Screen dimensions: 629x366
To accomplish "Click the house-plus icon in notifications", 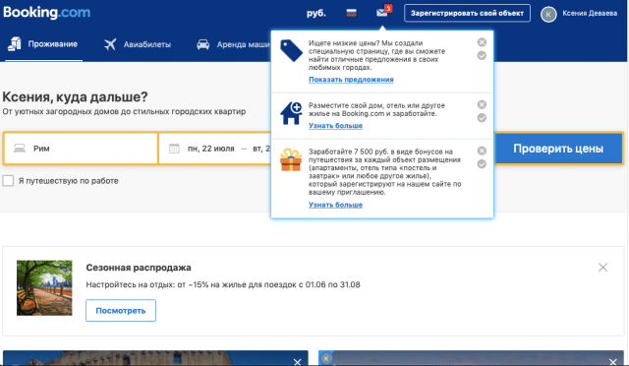I will click(291, 113).
